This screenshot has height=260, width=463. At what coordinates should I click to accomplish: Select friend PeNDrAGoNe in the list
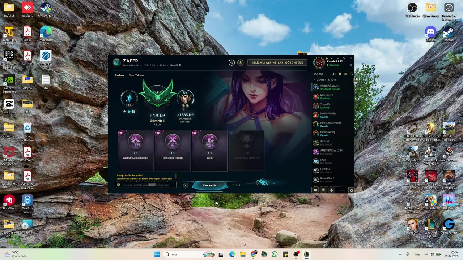333,115
